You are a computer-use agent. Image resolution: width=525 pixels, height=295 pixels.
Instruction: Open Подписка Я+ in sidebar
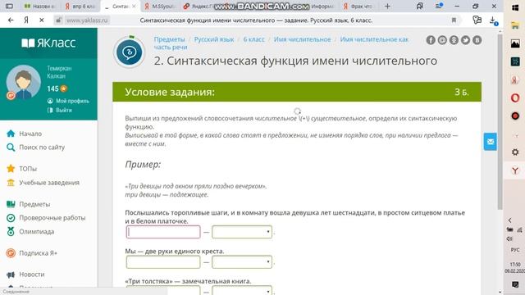[x=39, y=253]
